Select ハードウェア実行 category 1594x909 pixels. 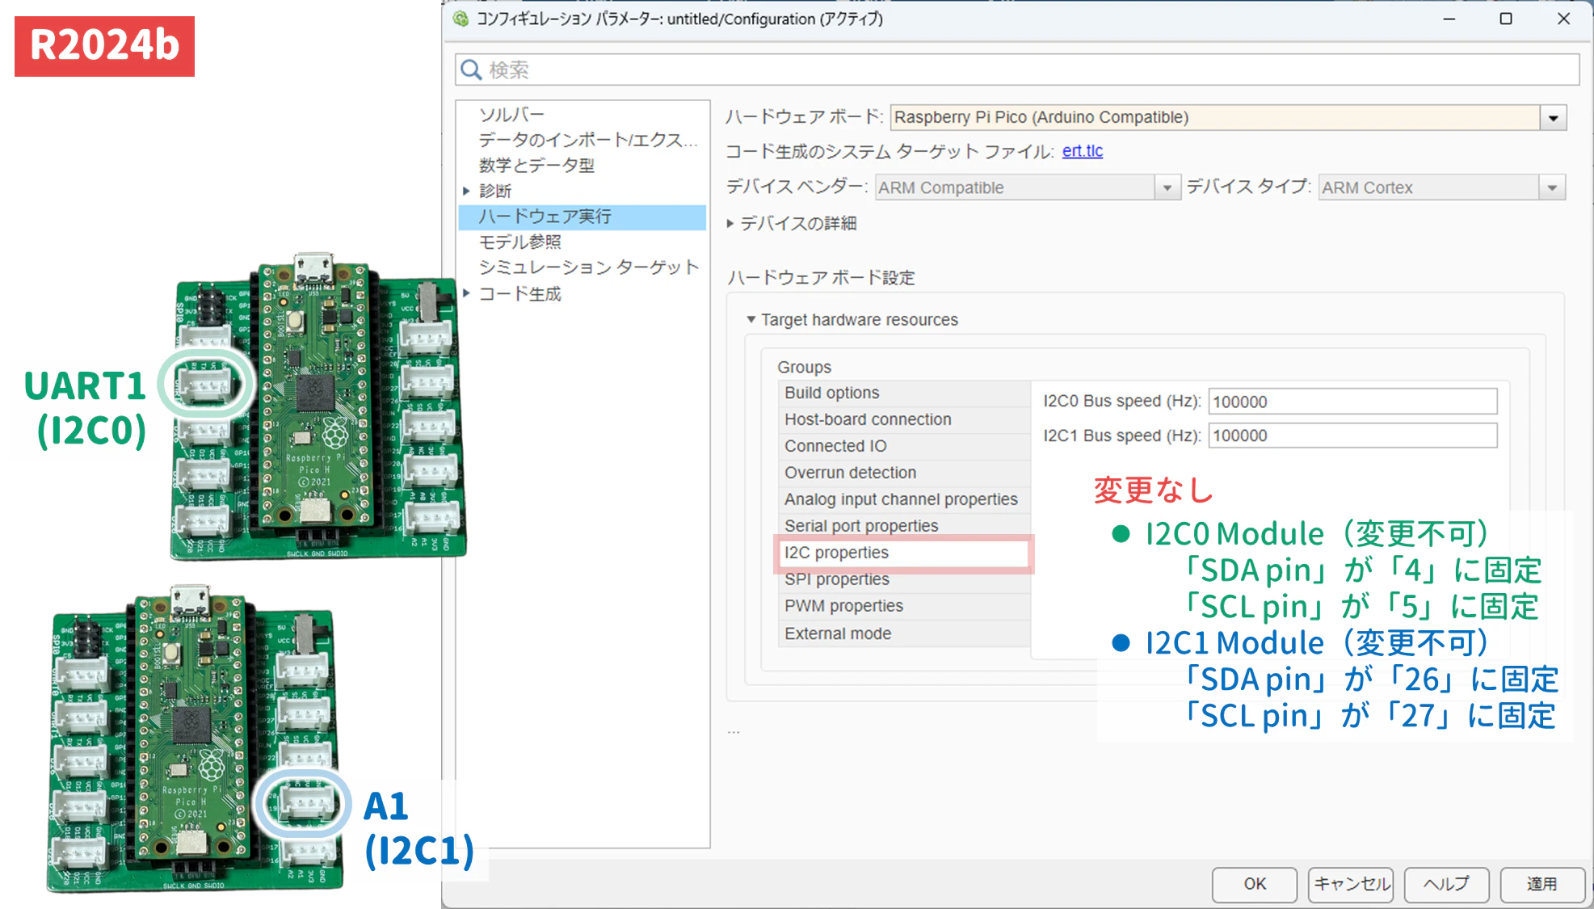(x=582, y=217)
